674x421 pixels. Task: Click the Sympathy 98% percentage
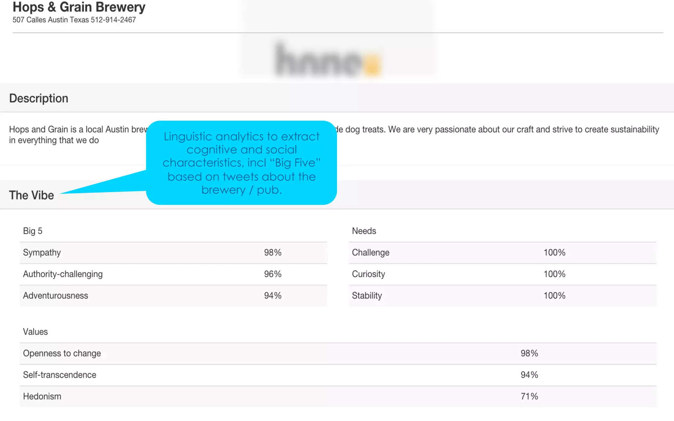coord(272,253)
